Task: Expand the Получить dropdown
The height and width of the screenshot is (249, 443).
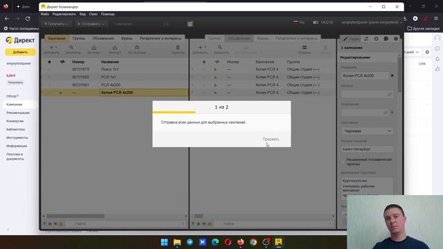Action: [56, 24]
